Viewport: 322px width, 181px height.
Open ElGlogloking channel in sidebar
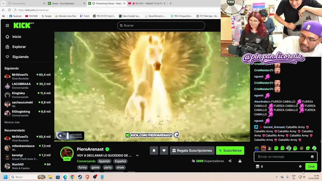point(27,113)
